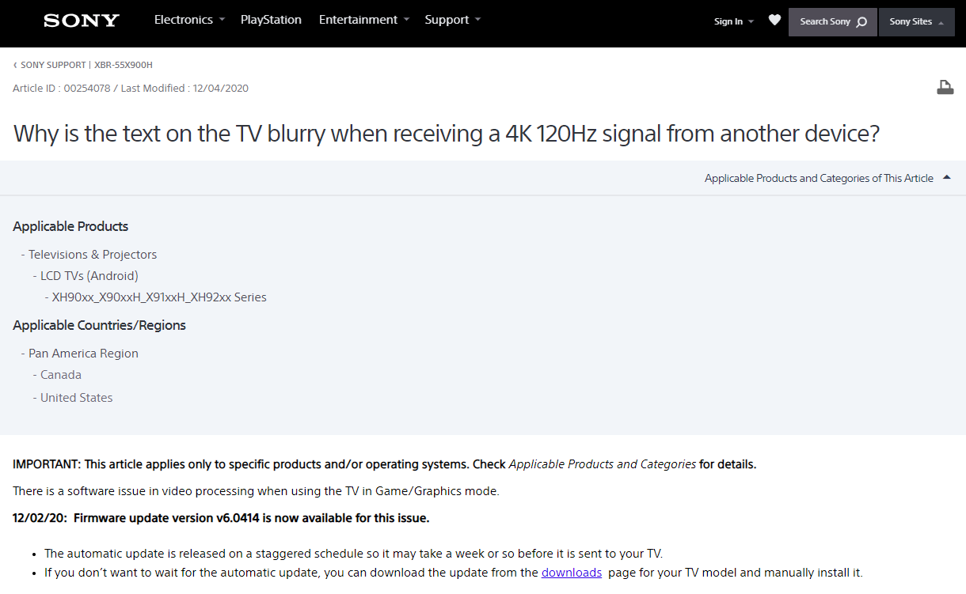The height and width of the screenshot is (594, 966).
Task: Select Canada in the regions list
Action: [x=61, y=375]
